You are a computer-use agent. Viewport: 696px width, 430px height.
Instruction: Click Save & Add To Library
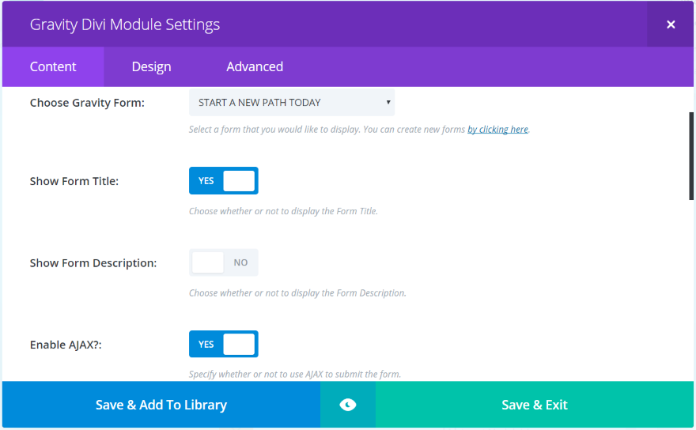(161, 405)
